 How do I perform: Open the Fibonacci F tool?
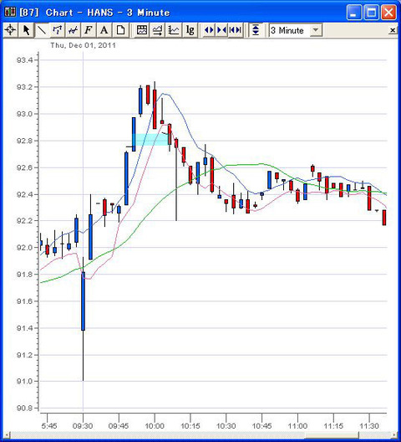pos(89,30)
